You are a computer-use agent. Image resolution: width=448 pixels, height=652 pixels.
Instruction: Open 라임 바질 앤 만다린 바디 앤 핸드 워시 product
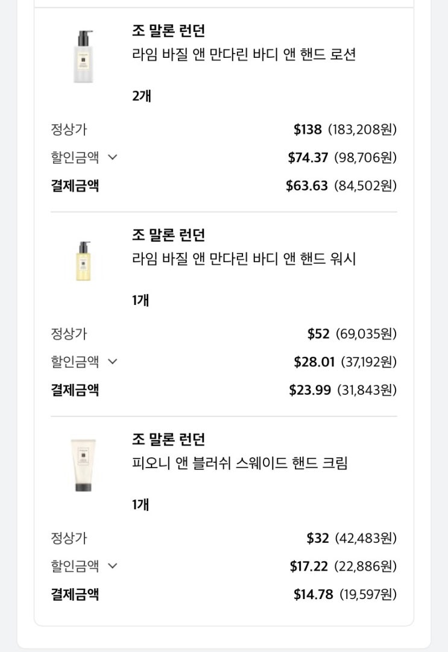(244, 259)
